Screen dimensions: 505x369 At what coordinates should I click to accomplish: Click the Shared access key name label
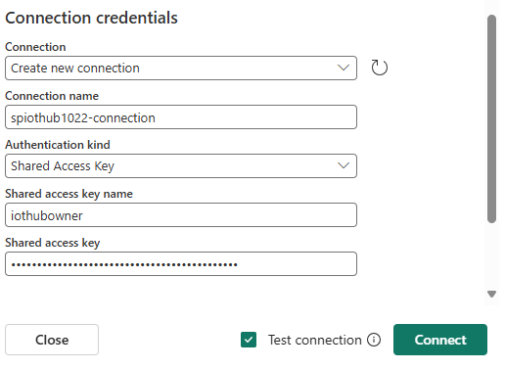[x=69, y=194]
